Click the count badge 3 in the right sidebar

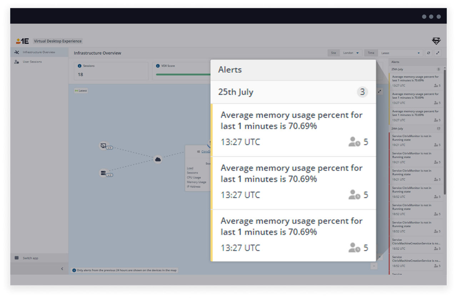click(x=438, y=69)
